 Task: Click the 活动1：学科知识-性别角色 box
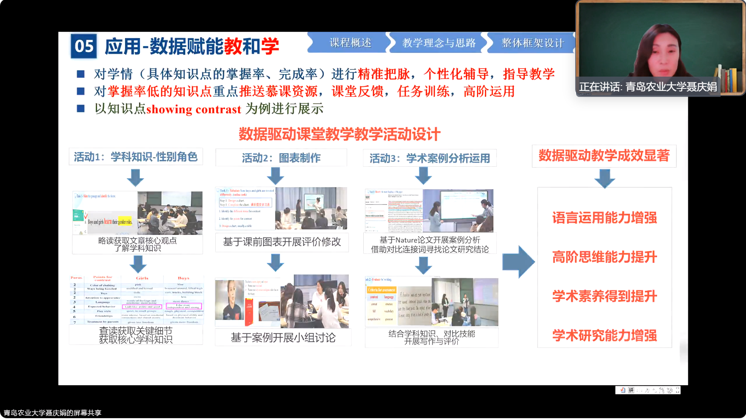136,157
